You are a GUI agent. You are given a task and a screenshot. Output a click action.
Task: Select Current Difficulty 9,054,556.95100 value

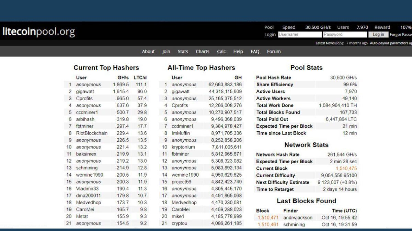(339, 176)
